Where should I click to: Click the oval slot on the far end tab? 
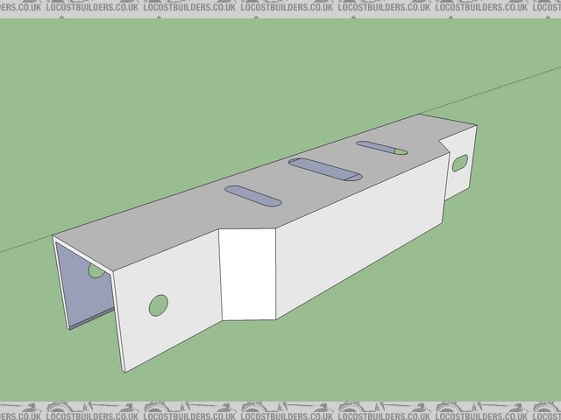460,162
